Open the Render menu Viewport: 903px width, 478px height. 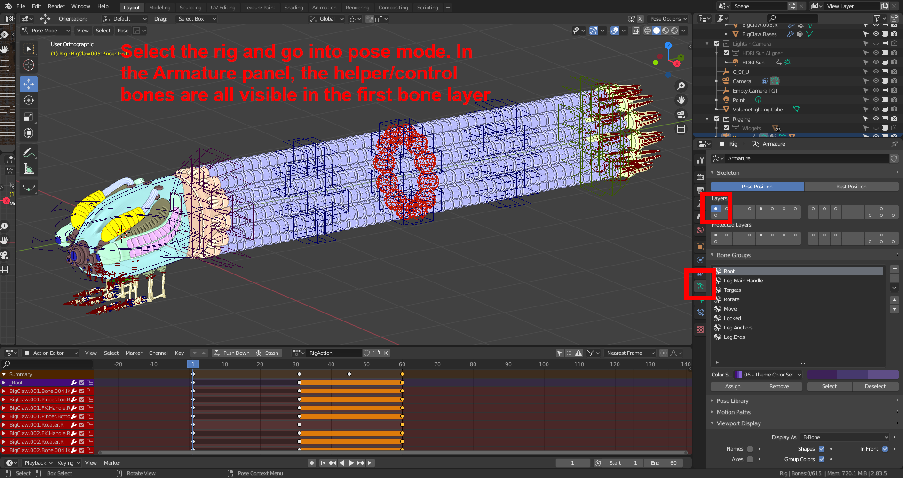tap(56, 6)
